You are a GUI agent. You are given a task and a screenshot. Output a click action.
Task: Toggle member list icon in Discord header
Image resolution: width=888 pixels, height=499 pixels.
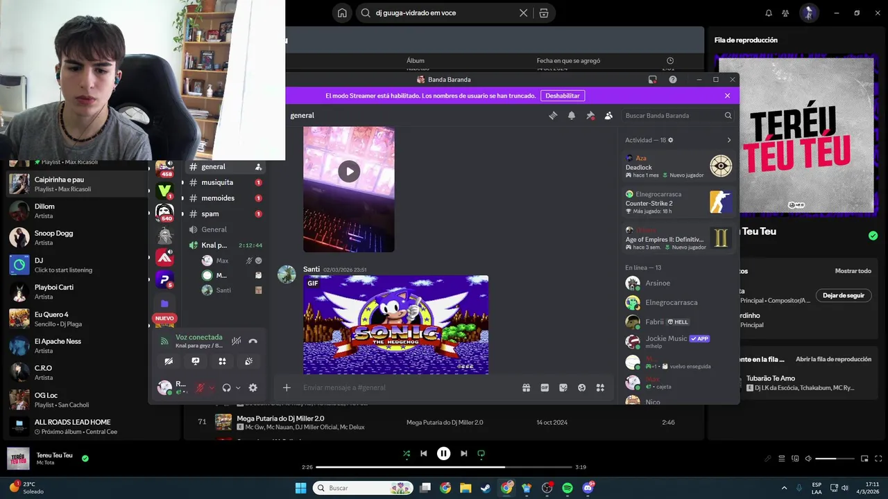(x=608, y=116)
